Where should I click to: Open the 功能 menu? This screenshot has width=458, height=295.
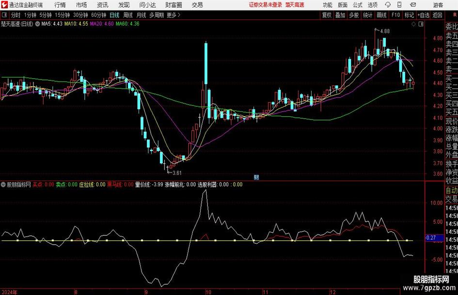pyautogui.click(x=328, y=5)
